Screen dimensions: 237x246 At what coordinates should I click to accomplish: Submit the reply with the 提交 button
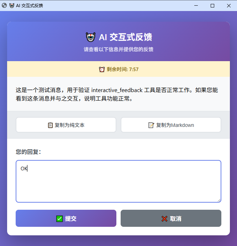pyautogui.click(x=66, y=218)
